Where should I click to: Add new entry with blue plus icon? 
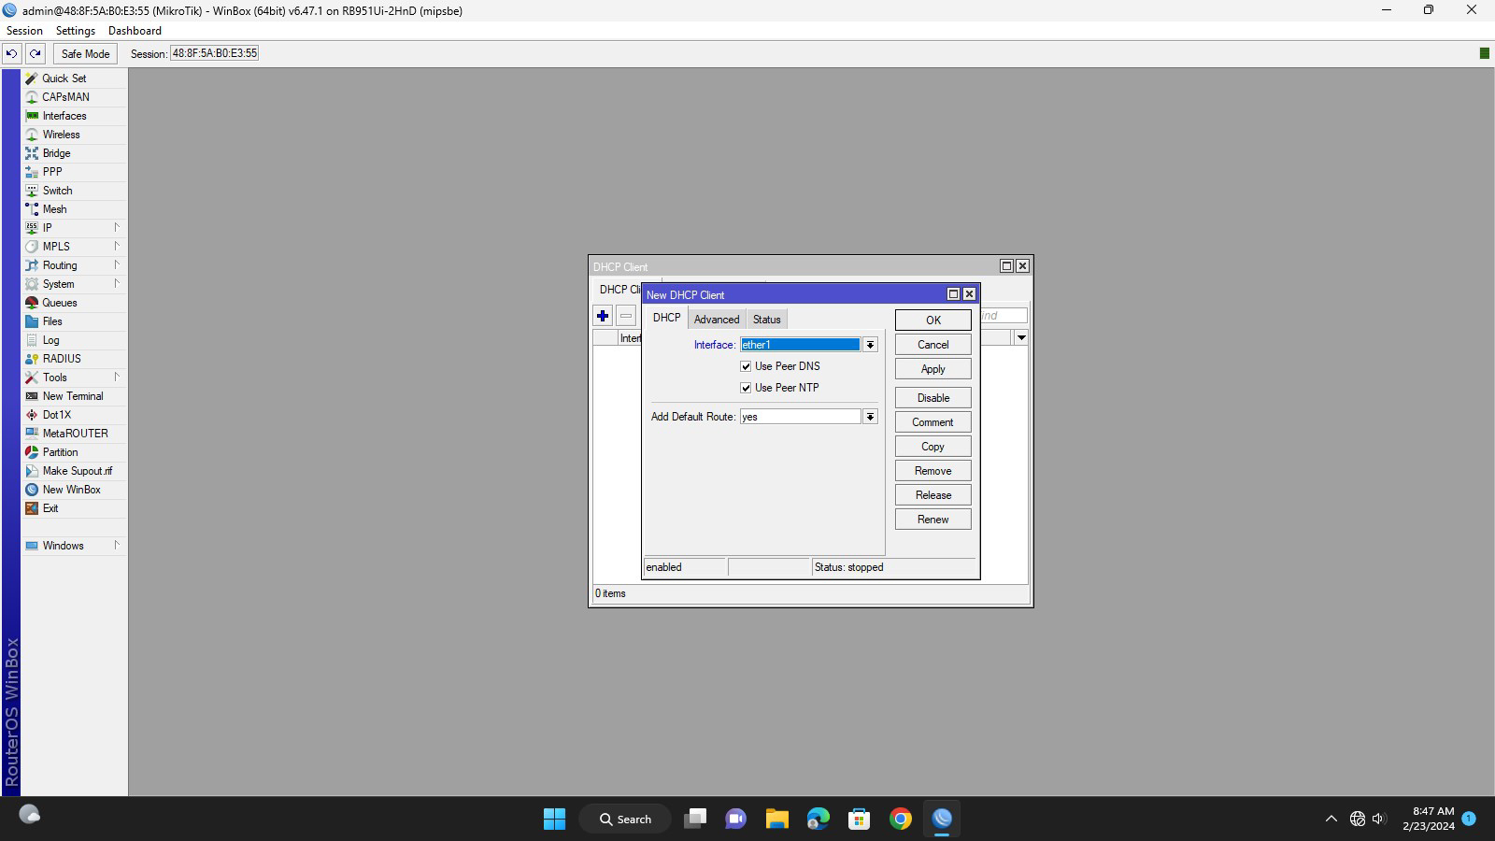tap(603, 316)
